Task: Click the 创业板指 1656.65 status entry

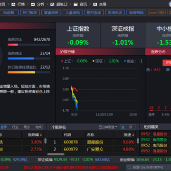Action: coord(145,160)
